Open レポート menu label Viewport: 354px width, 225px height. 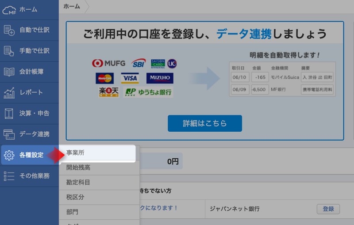tap(31, 92)
